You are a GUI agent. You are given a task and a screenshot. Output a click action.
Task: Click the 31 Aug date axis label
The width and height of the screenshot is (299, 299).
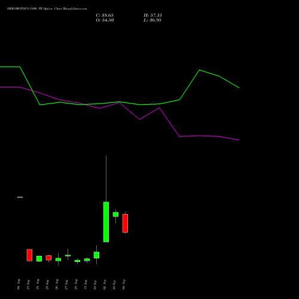point(86,285)
